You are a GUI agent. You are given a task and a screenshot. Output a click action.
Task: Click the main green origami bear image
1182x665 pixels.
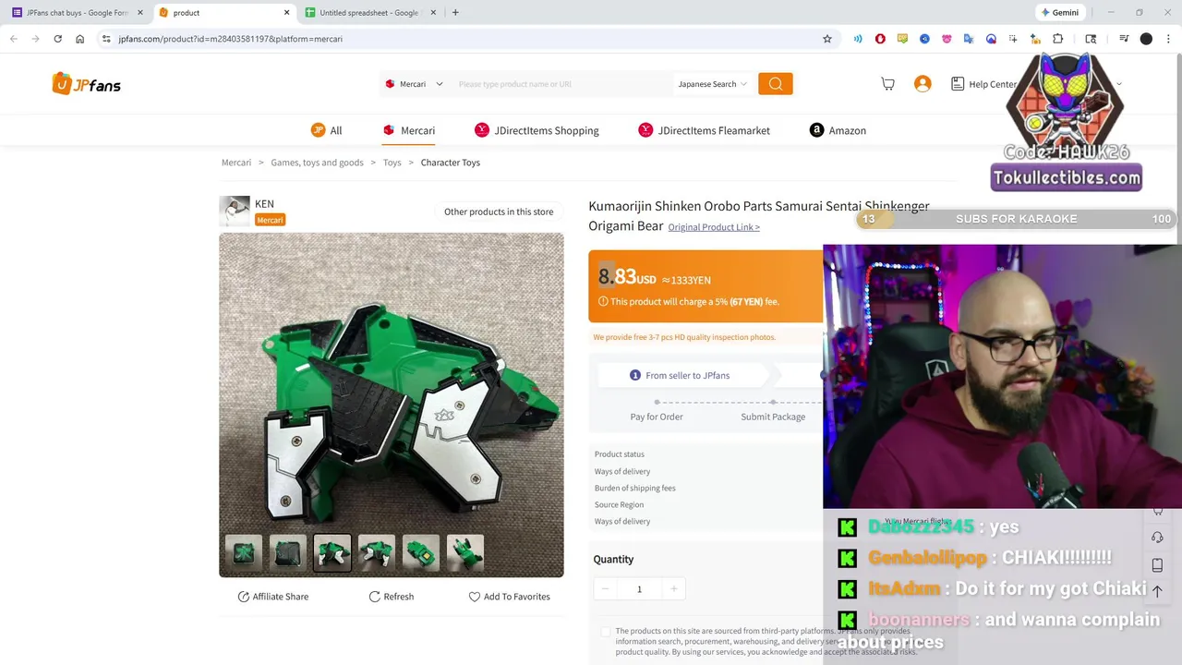coord(392,405)
